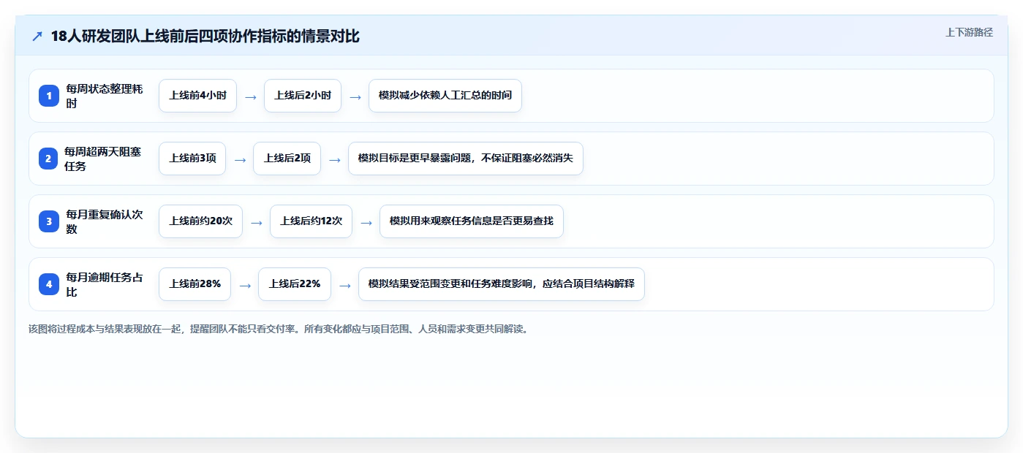Select the number 3 badge for 每月重复确认次数
1023x453 pixels.
[x=49, y=221]
